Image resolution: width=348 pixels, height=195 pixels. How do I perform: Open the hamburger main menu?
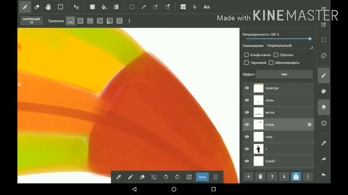(324, 9)
